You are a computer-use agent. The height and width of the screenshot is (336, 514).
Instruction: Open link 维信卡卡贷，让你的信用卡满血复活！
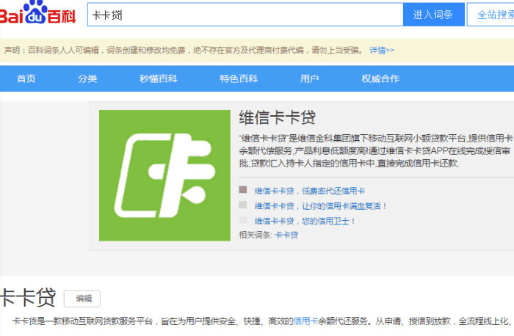point(321,206)
